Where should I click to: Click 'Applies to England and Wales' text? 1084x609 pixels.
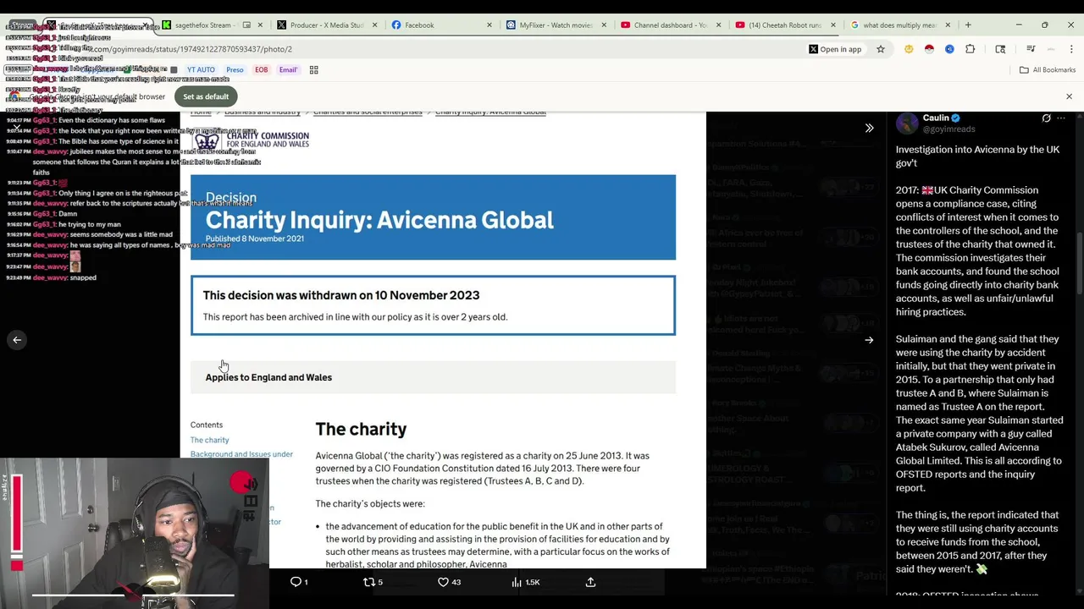[x=268, y=377]
